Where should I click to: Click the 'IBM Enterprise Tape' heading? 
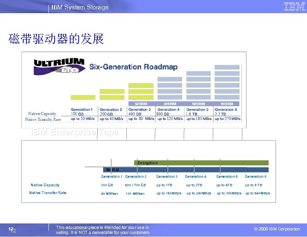(x=74, y=132)
